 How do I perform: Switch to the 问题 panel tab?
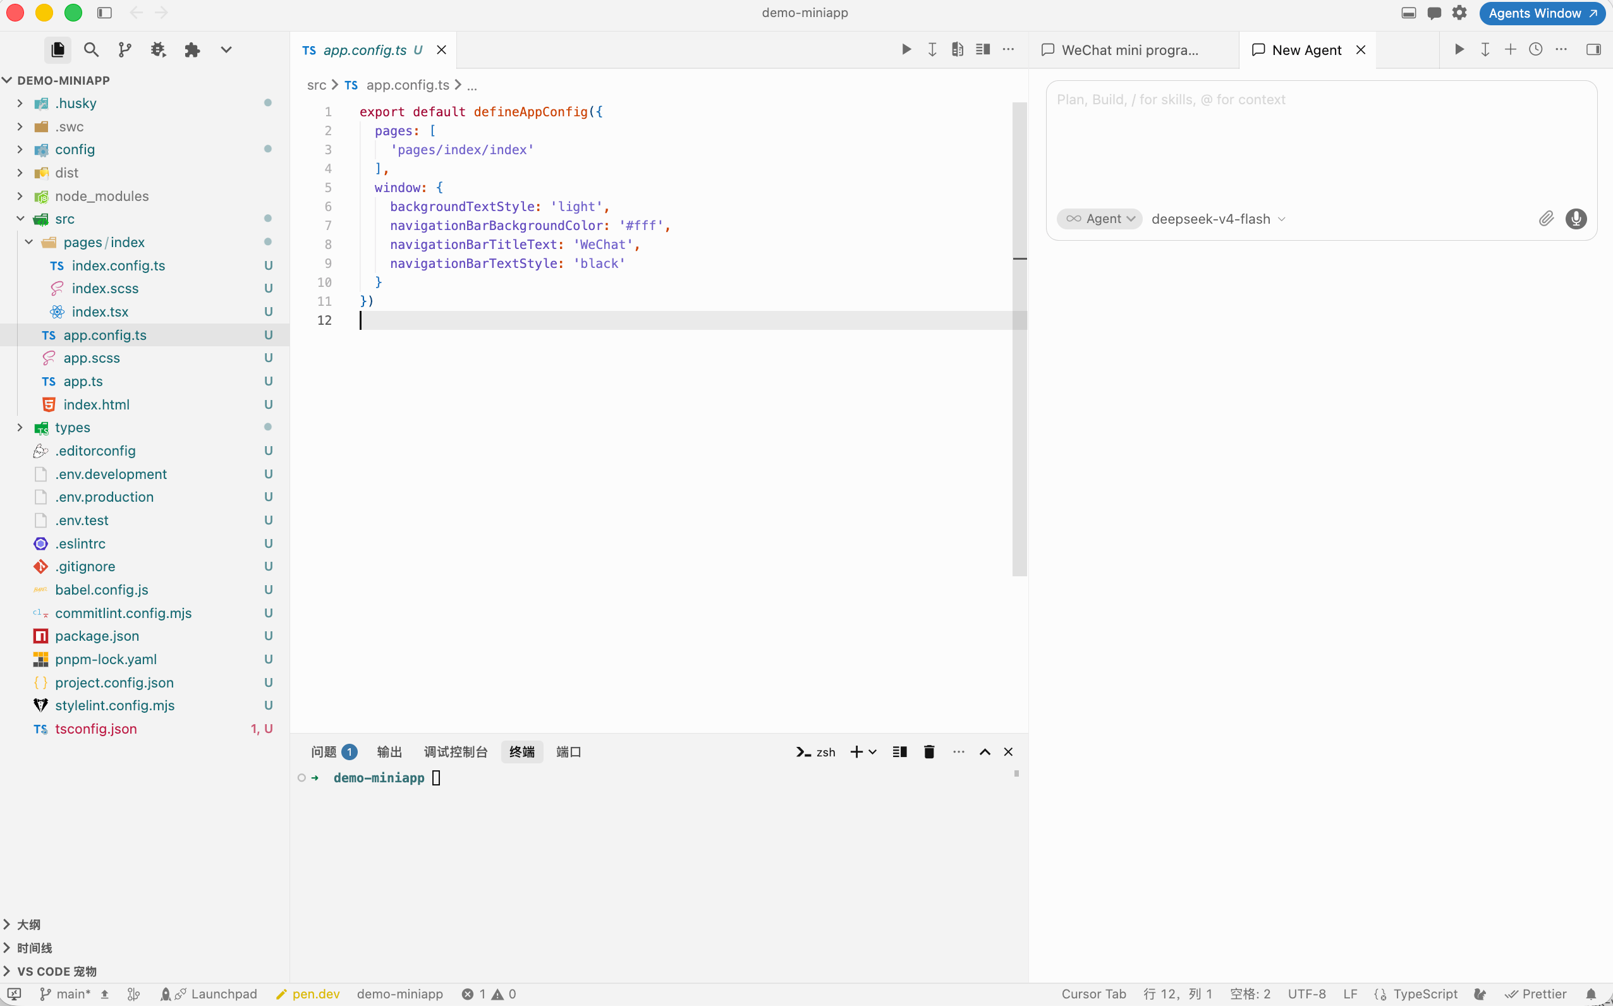333,752
